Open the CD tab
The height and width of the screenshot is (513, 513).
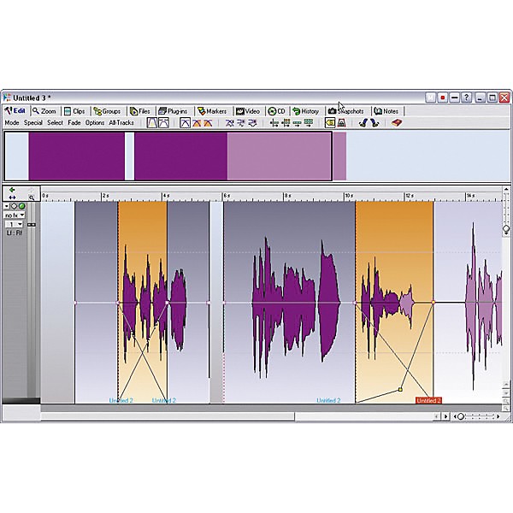[277, 111]
